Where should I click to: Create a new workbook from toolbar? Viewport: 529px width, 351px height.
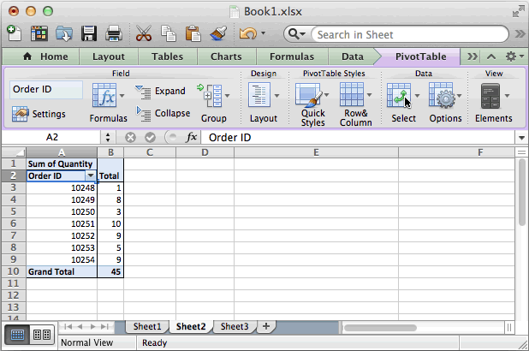pos(14,33)
